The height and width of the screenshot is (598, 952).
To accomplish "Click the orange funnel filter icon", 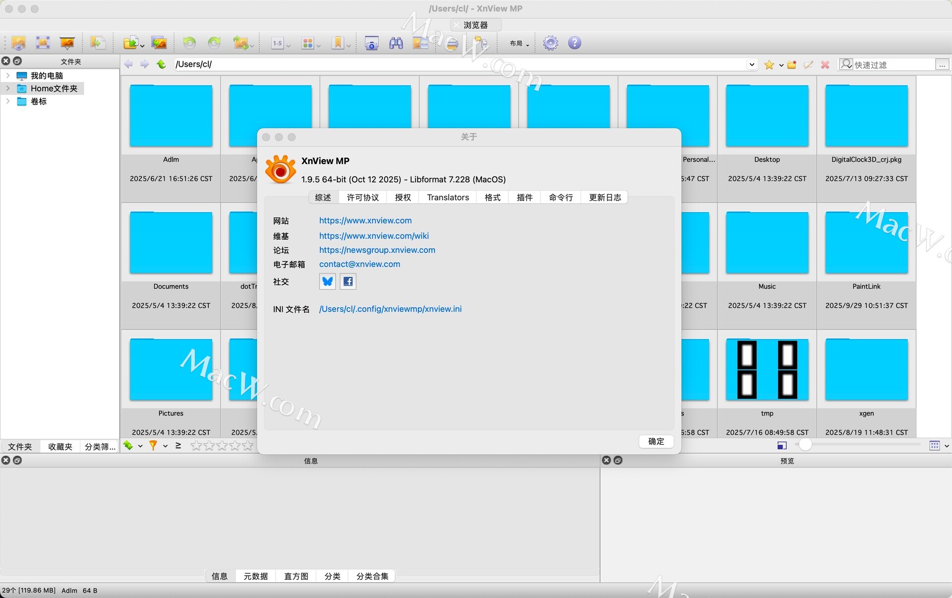I will (153, 446).
